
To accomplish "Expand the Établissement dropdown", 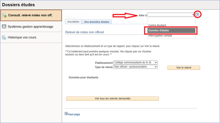I will tap(135, 63).
